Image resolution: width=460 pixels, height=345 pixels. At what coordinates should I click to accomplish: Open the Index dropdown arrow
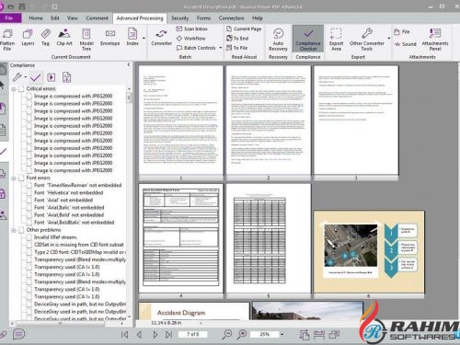(144, 39)
